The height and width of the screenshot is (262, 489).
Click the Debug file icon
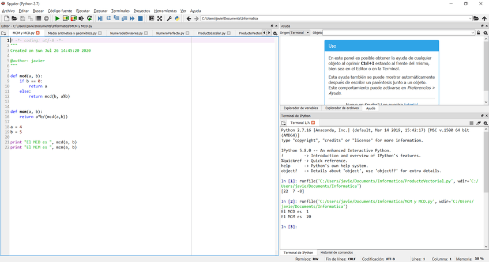100,18
